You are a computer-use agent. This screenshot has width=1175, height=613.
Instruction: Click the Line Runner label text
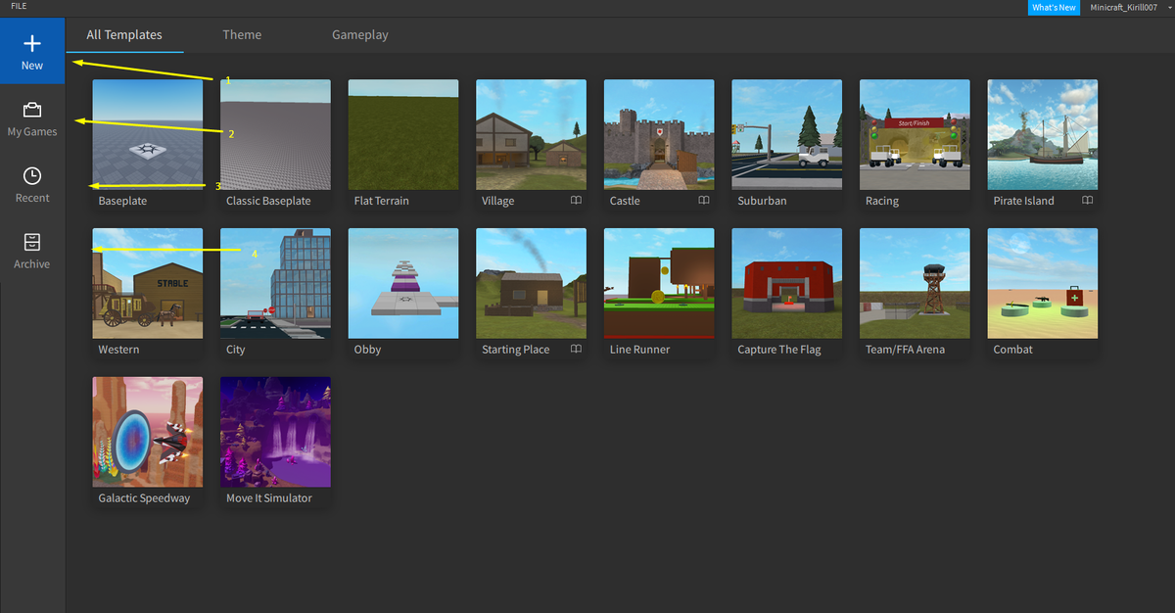pyautogui.click(x=640, y=350)
